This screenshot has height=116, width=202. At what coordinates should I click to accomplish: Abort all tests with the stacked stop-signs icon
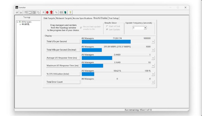click(x=51, y=12)
